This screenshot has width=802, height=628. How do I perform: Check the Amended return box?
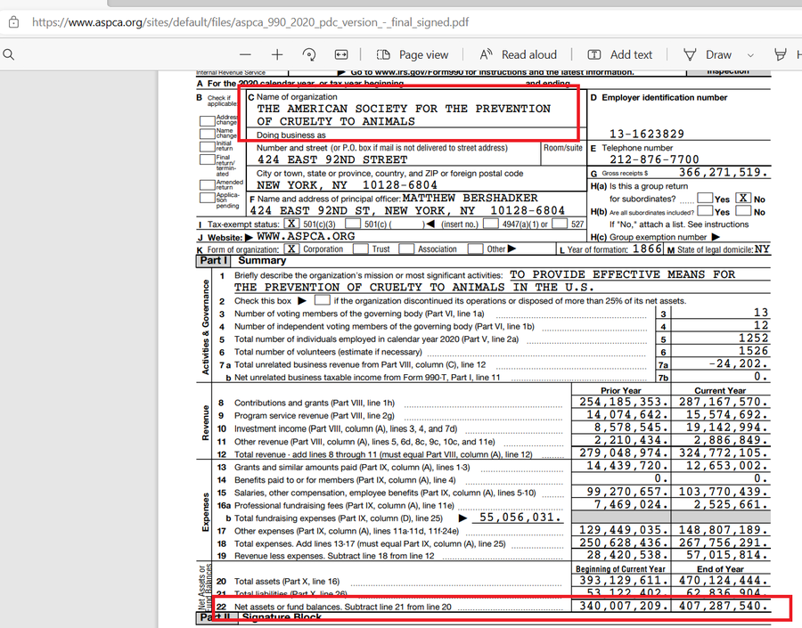[x=207, y=184]
